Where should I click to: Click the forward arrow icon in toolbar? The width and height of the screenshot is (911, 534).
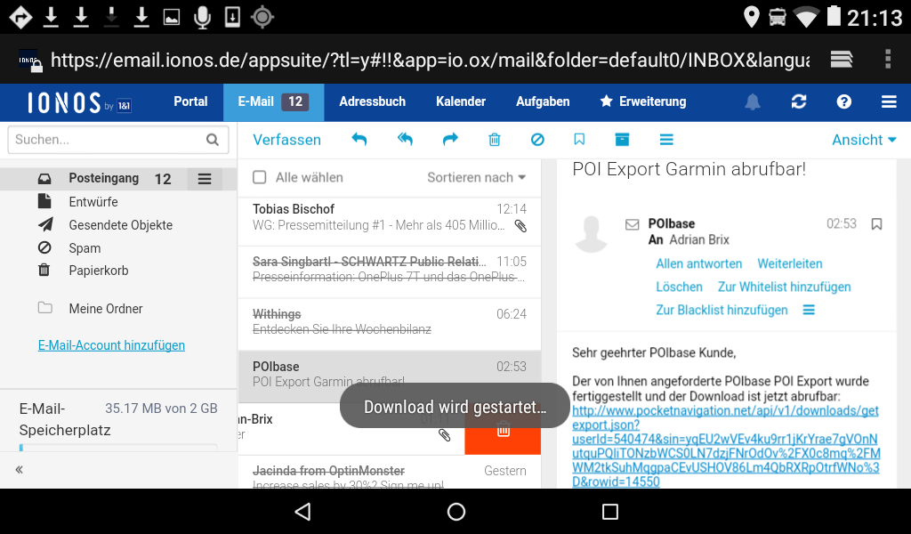click(450, 140)
